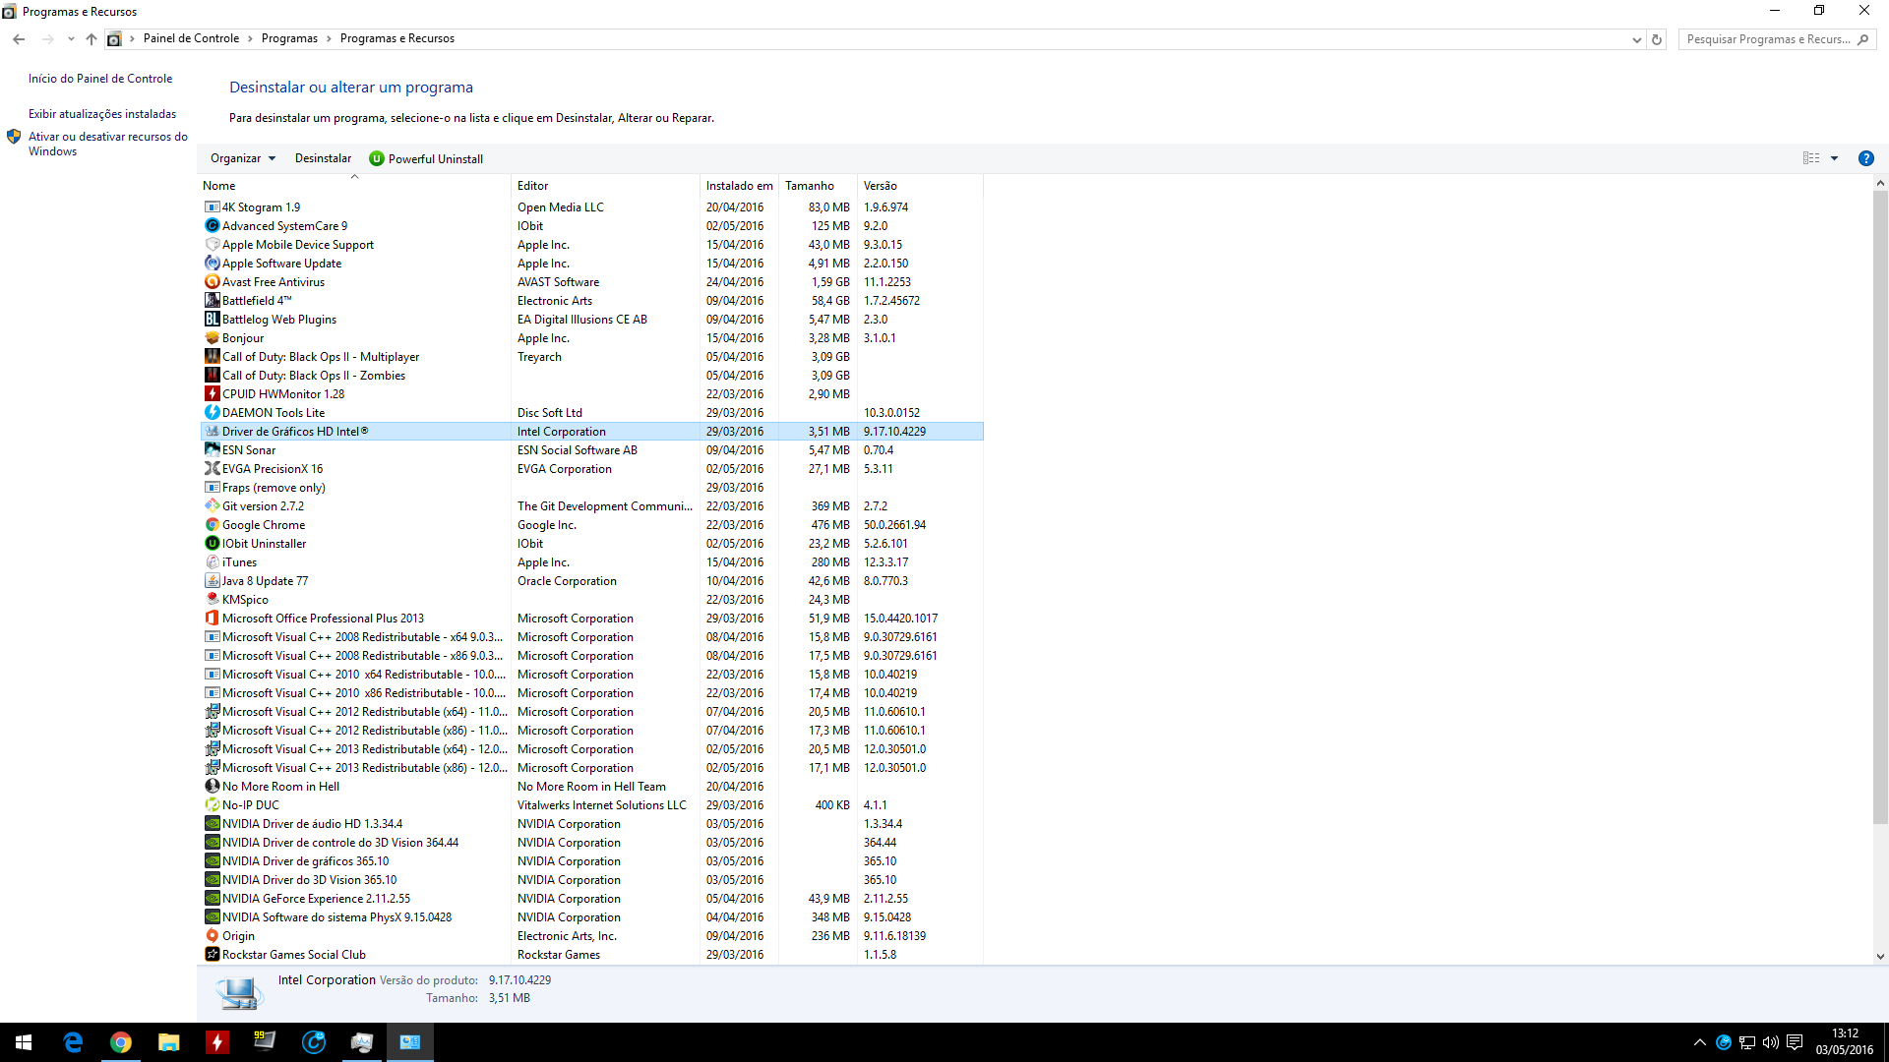Screen dimensions: 1889x1062
Task: Click the Microsoft Office Professional Plus icon
Action: (212, 619)
